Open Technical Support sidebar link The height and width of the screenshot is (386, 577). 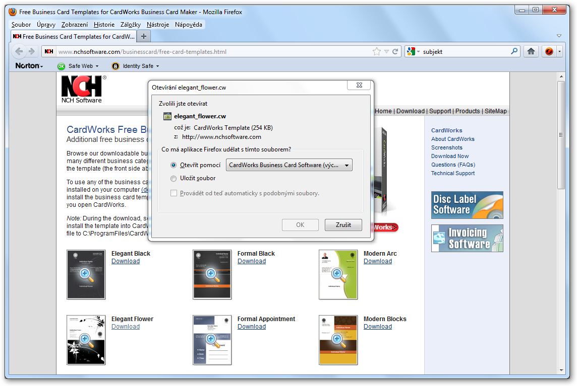click(x=453, y=173)
